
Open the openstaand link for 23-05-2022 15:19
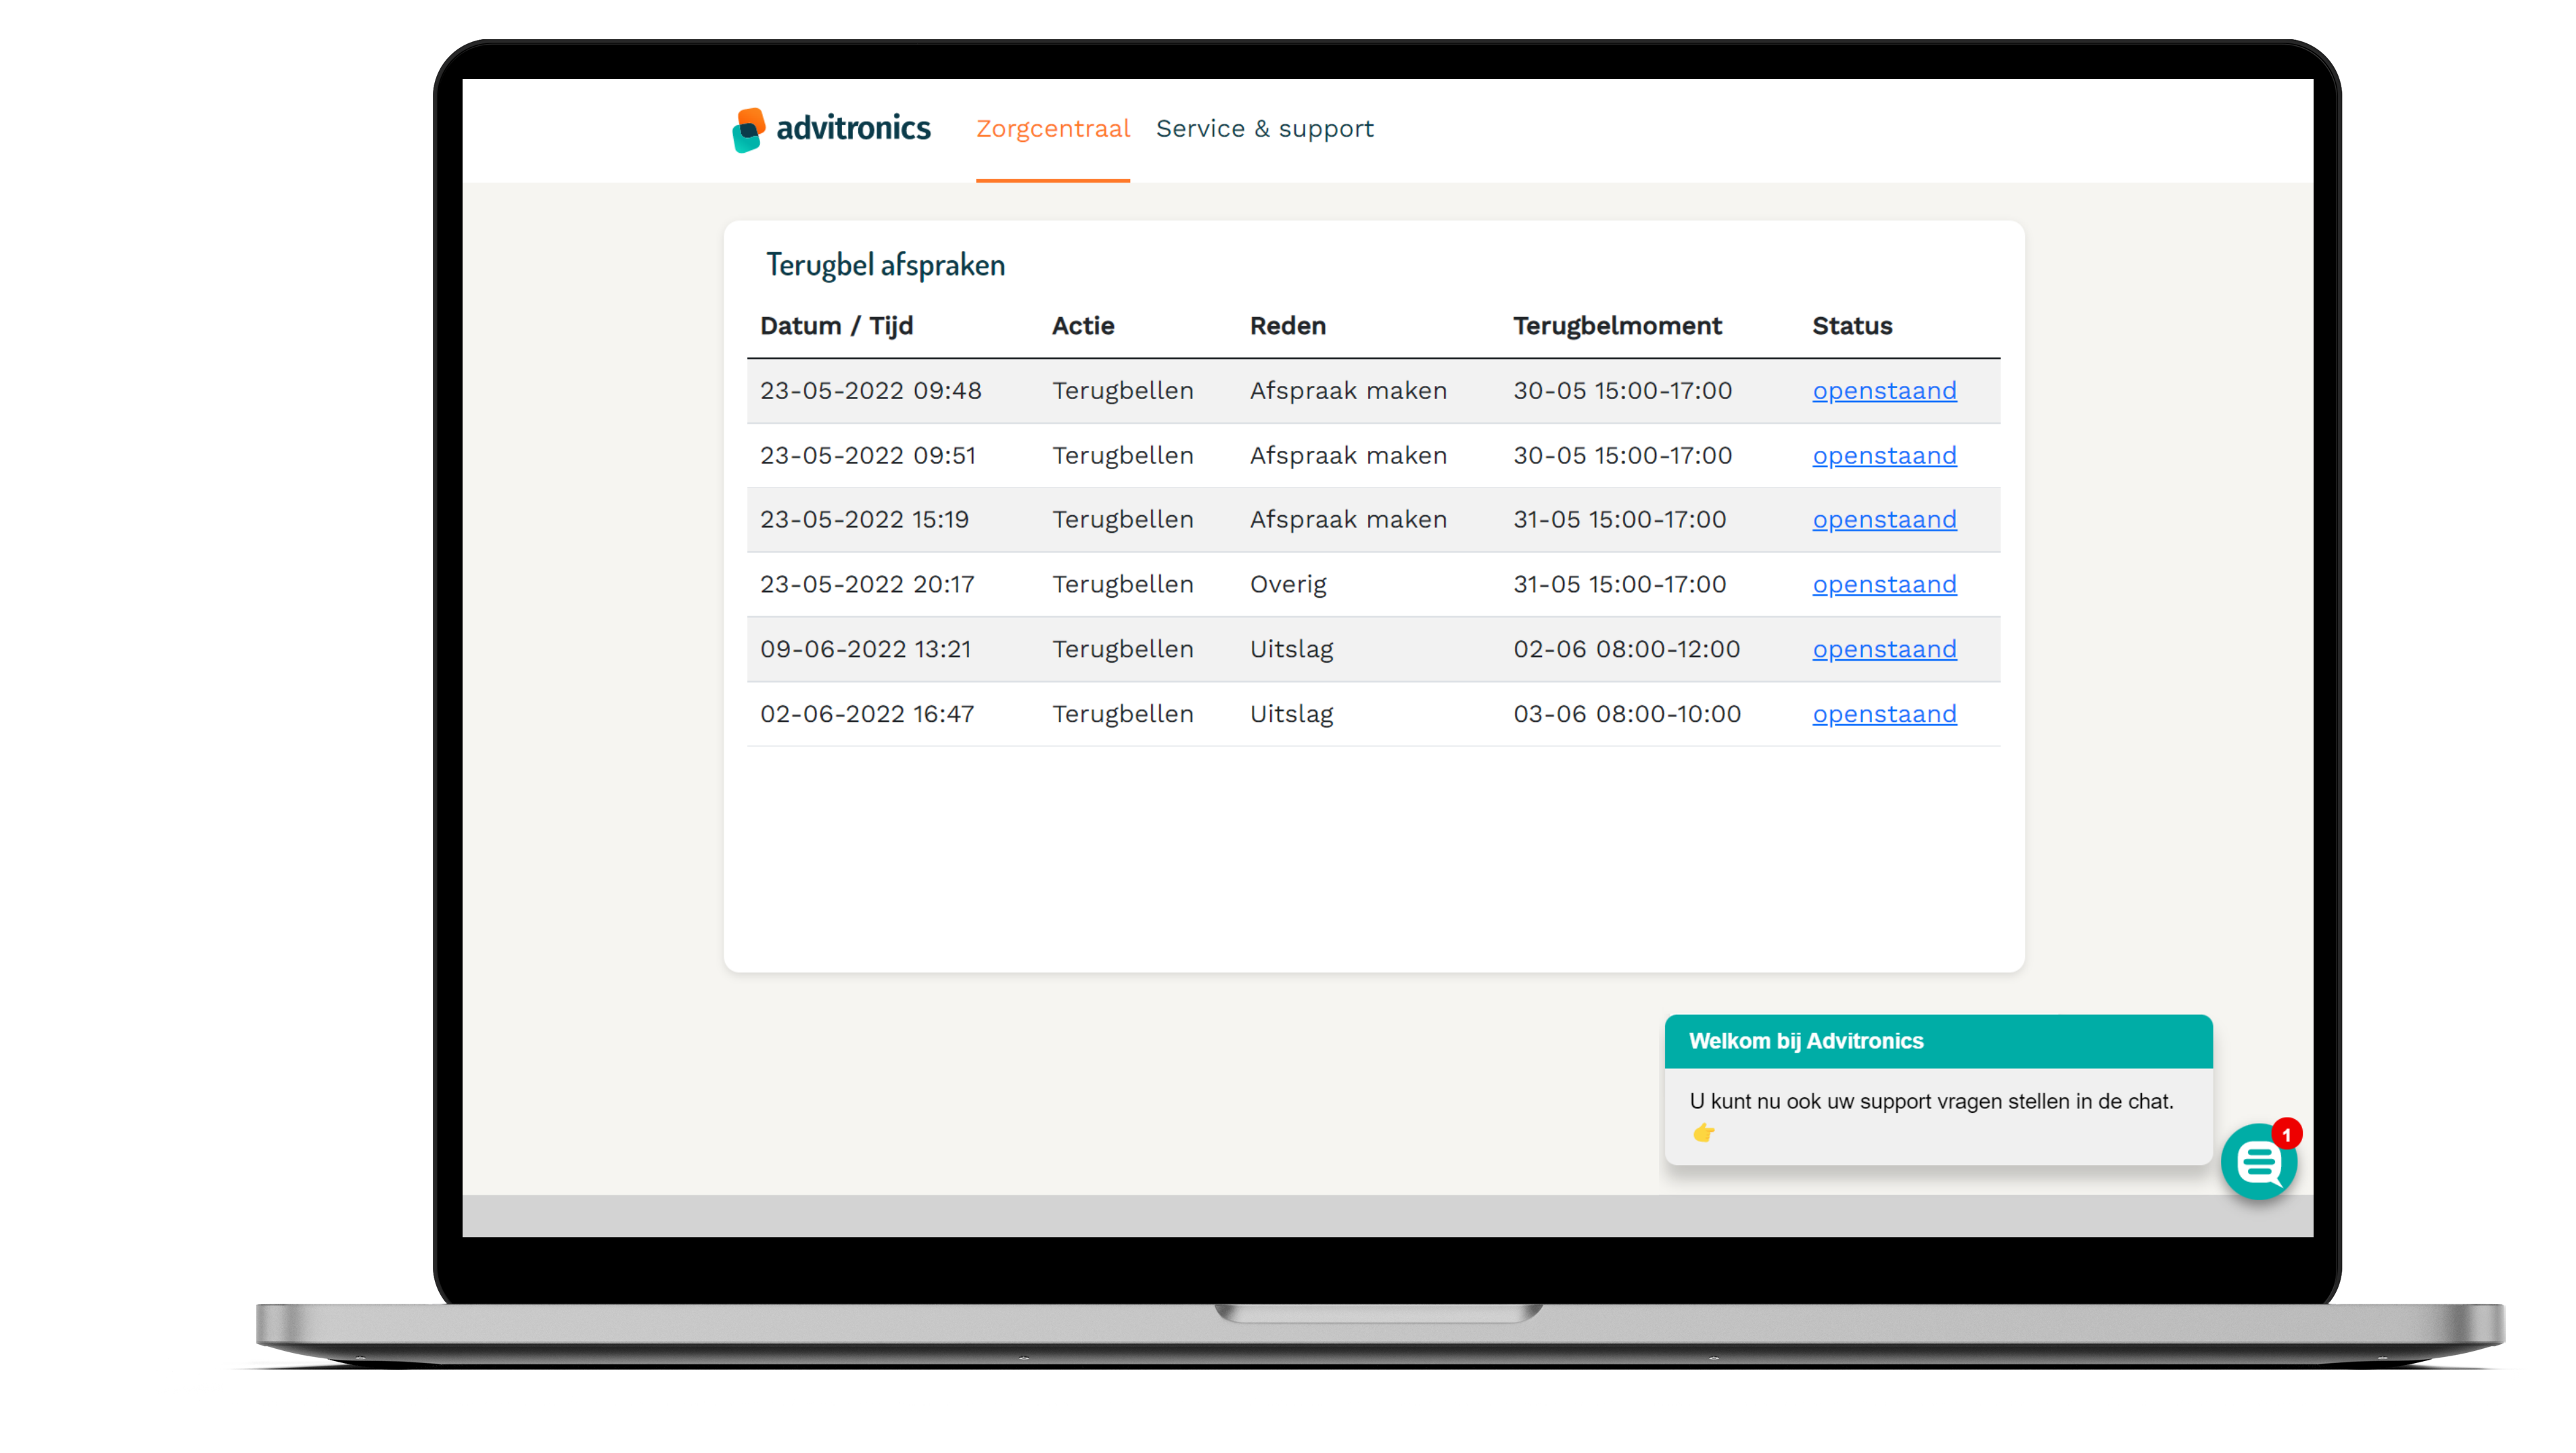click(1884, 519)
